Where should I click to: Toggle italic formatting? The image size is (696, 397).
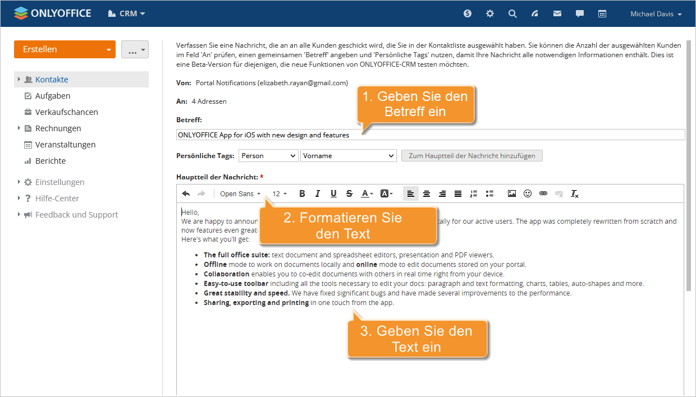(x=318, y=193)
